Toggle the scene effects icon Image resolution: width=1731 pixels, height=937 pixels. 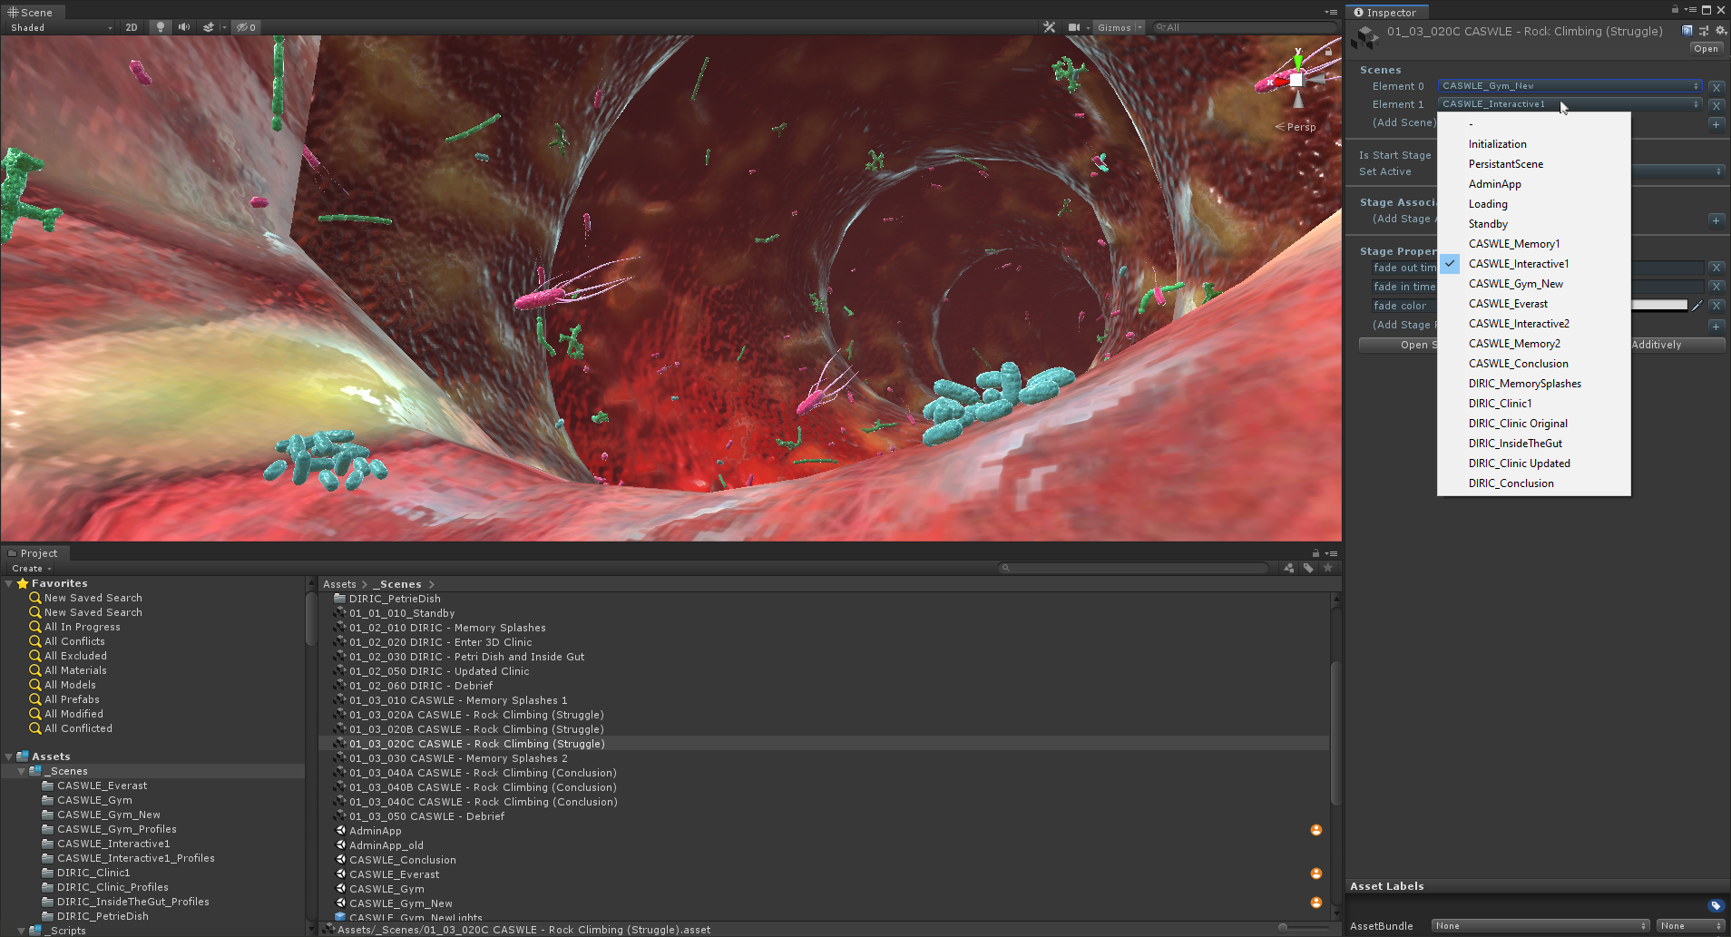[209, 27]
